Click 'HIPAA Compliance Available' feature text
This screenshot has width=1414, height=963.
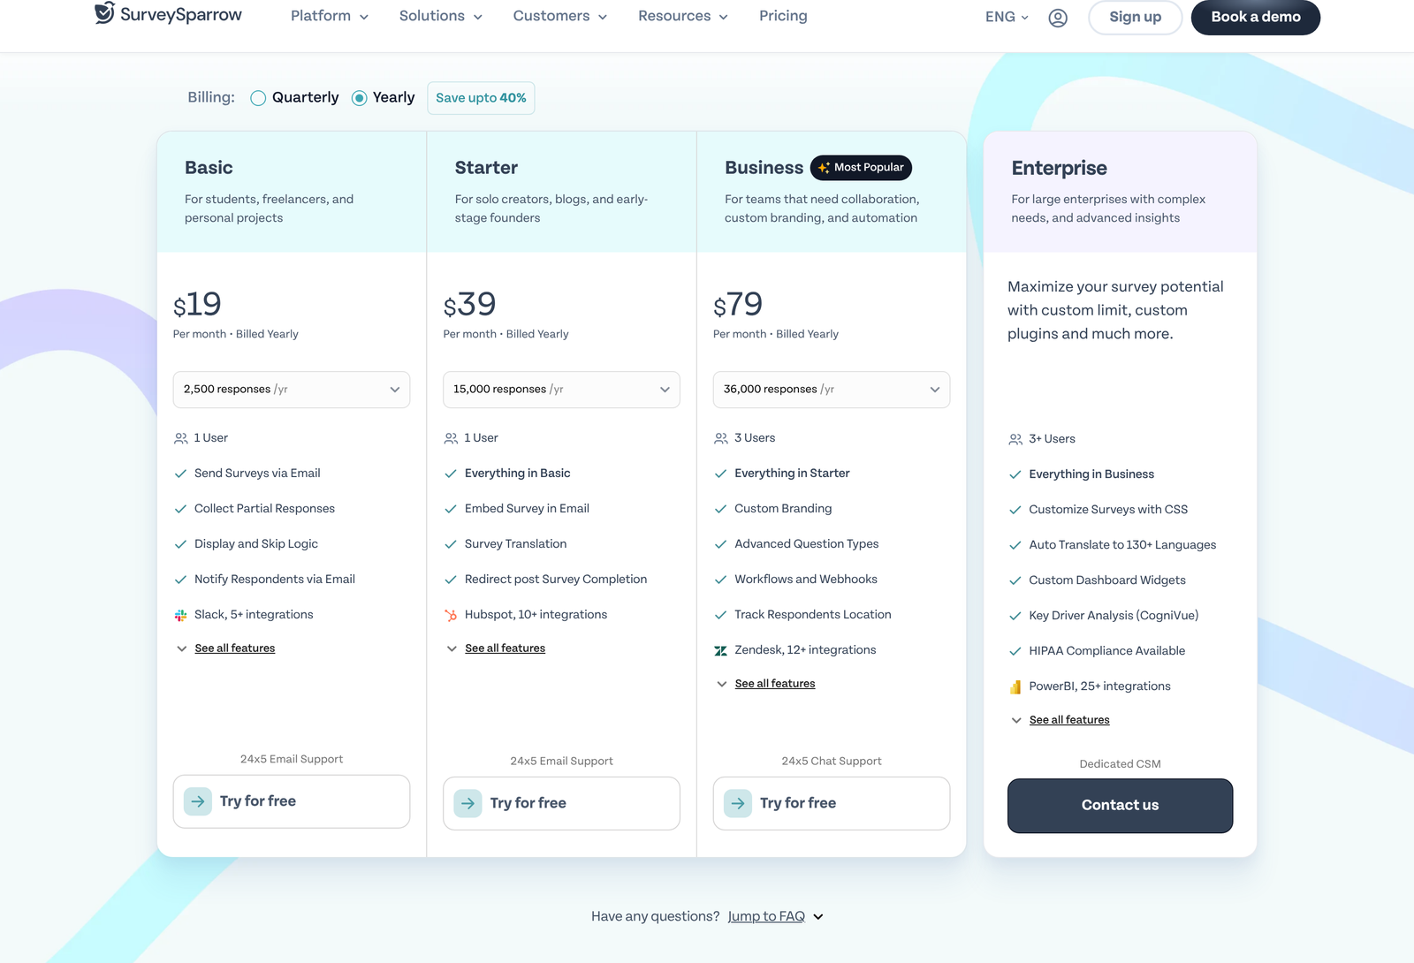(1106, 651)
